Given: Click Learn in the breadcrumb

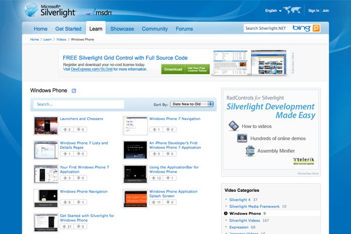Looking at the screenshot, I should pos(47,39).
